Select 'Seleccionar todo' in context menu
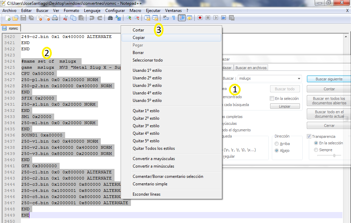 (x=171, y=60)
